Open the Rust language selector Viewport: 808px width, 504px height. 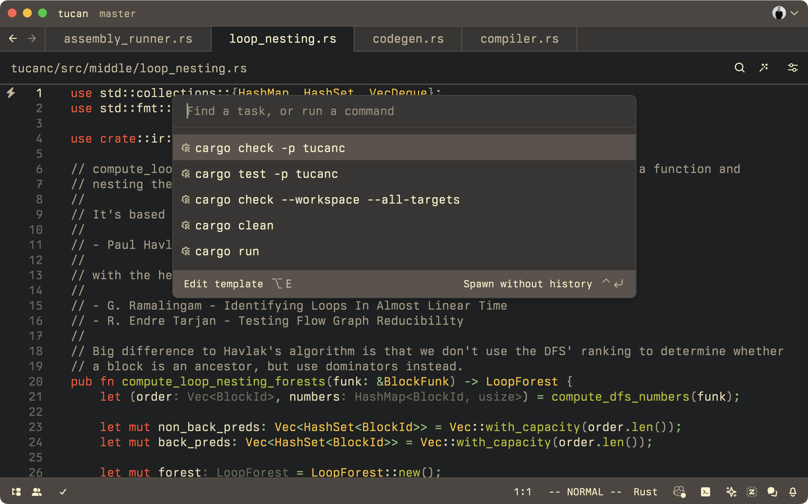pos(645,492)
